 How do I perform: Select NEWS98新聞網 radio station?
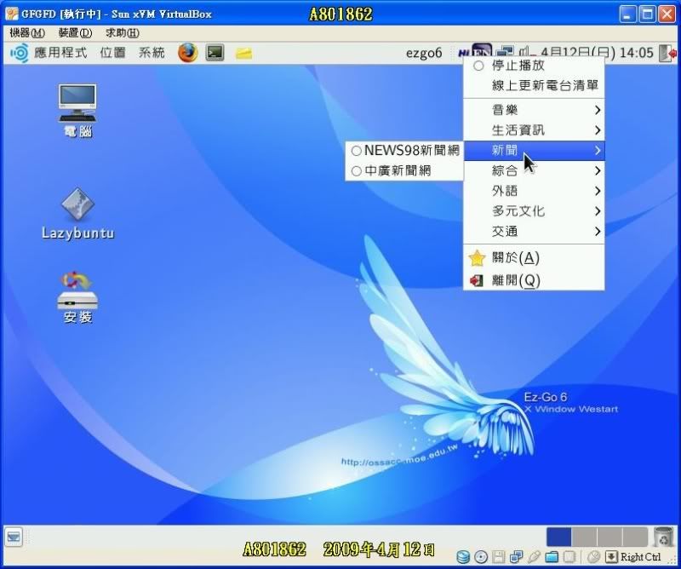tap(404, 151)
